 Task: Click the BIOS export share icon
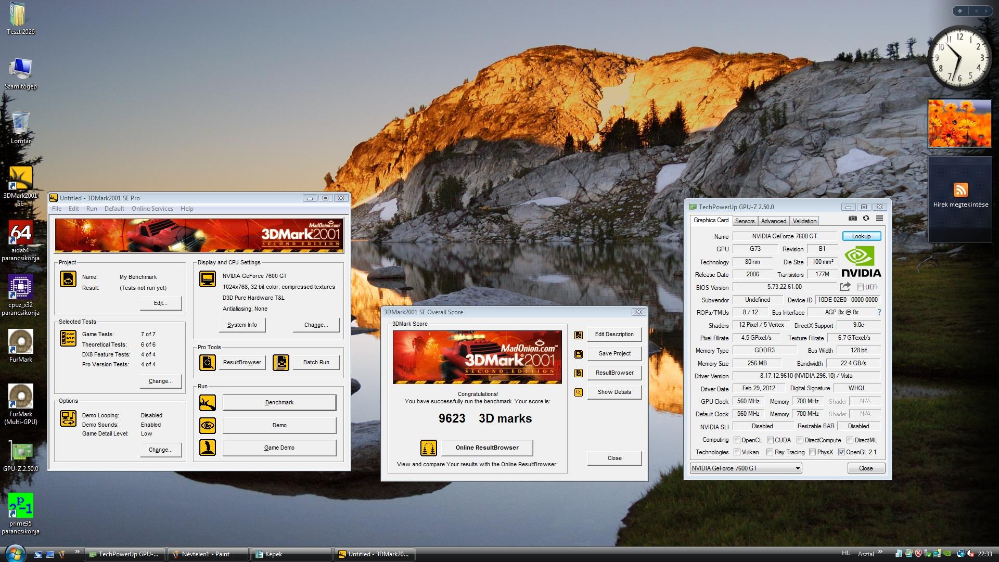[845, 287]
